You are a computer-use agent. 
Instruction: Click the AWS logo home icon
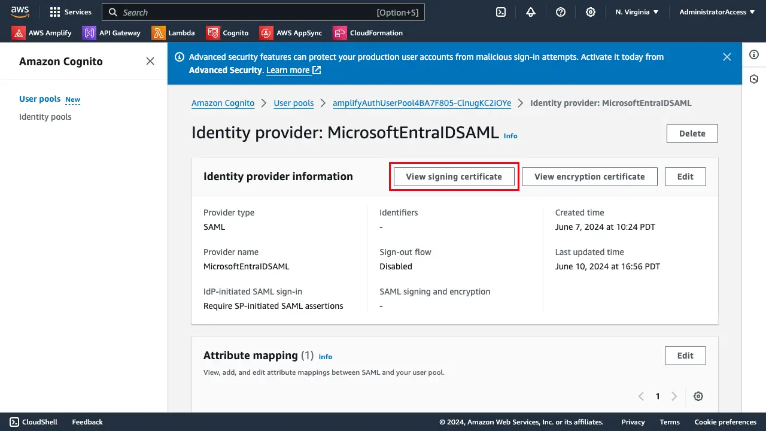click(20, 12)
